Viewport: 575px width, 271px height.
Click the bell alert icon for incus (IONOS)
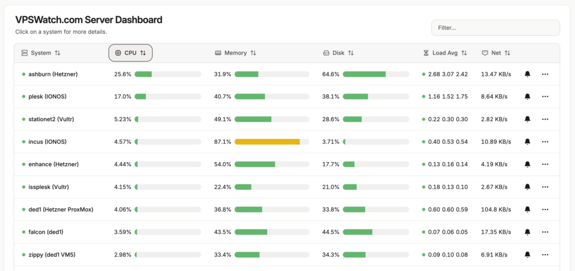point(527,141)
